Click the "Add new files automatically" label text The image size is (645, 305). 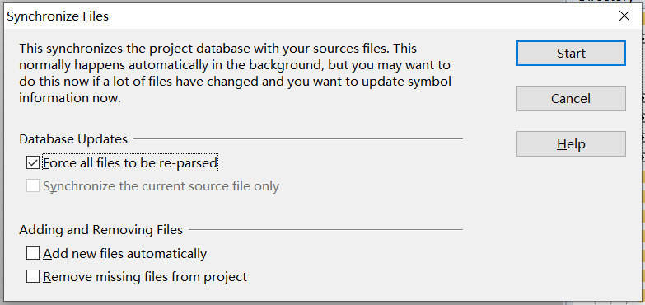[124, 254]
